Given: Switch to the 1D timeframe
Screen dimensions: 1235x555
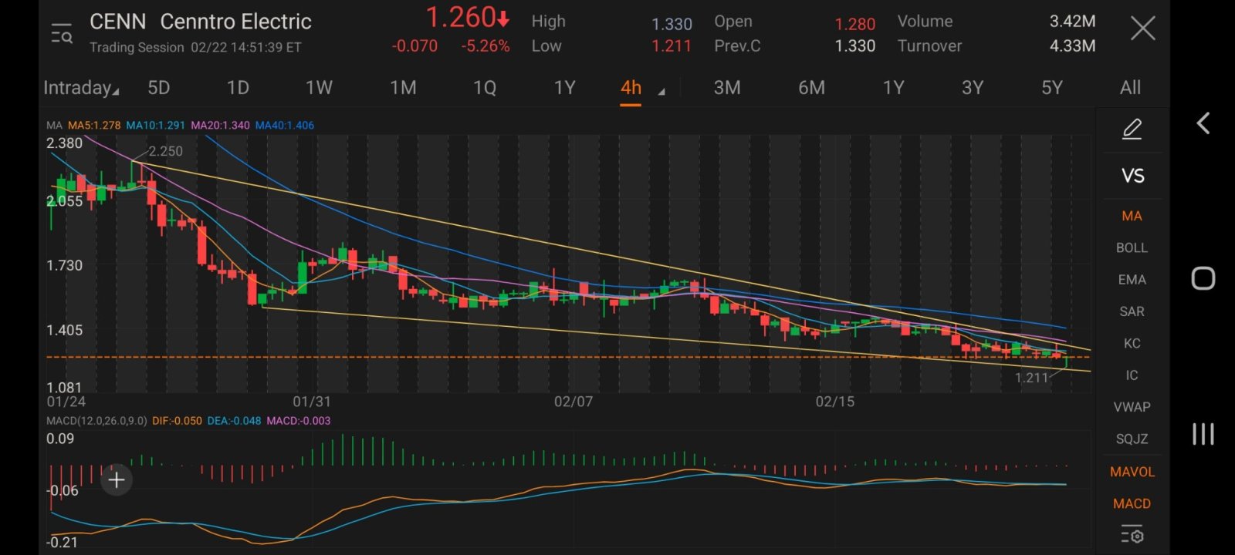Looking at the screenshot, I should coord(238,88).
